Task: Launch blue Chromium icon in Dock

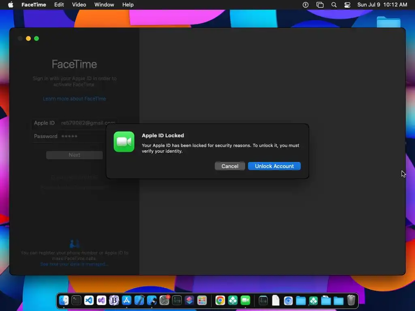Action: tap(288, 300)
